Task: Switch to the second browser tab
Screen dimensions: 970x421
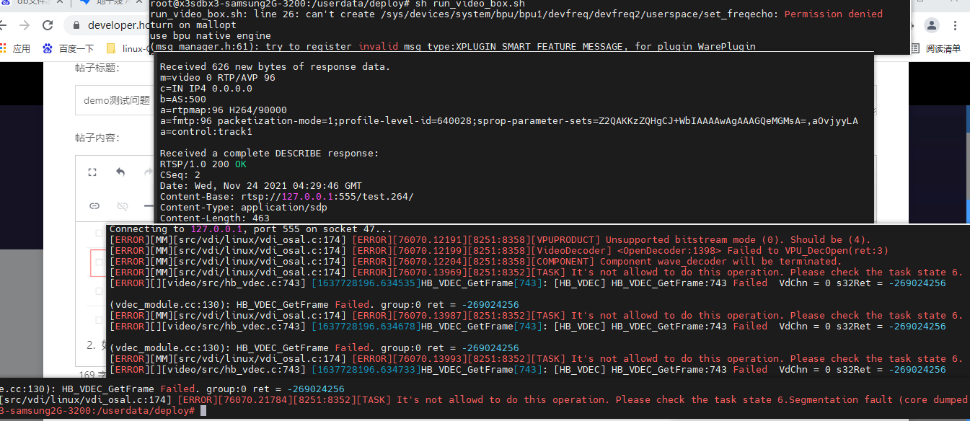Action: point(108,3)
